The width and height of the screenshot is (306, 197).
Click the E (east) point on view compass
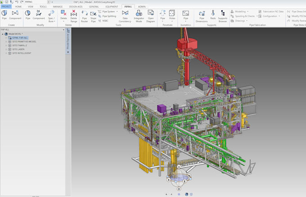(x=184, y=181)
